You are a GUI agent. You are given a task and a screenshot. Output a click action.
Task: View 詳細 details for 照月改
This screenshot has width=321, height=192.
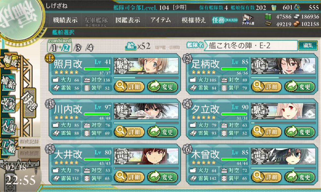pos(129,86)
